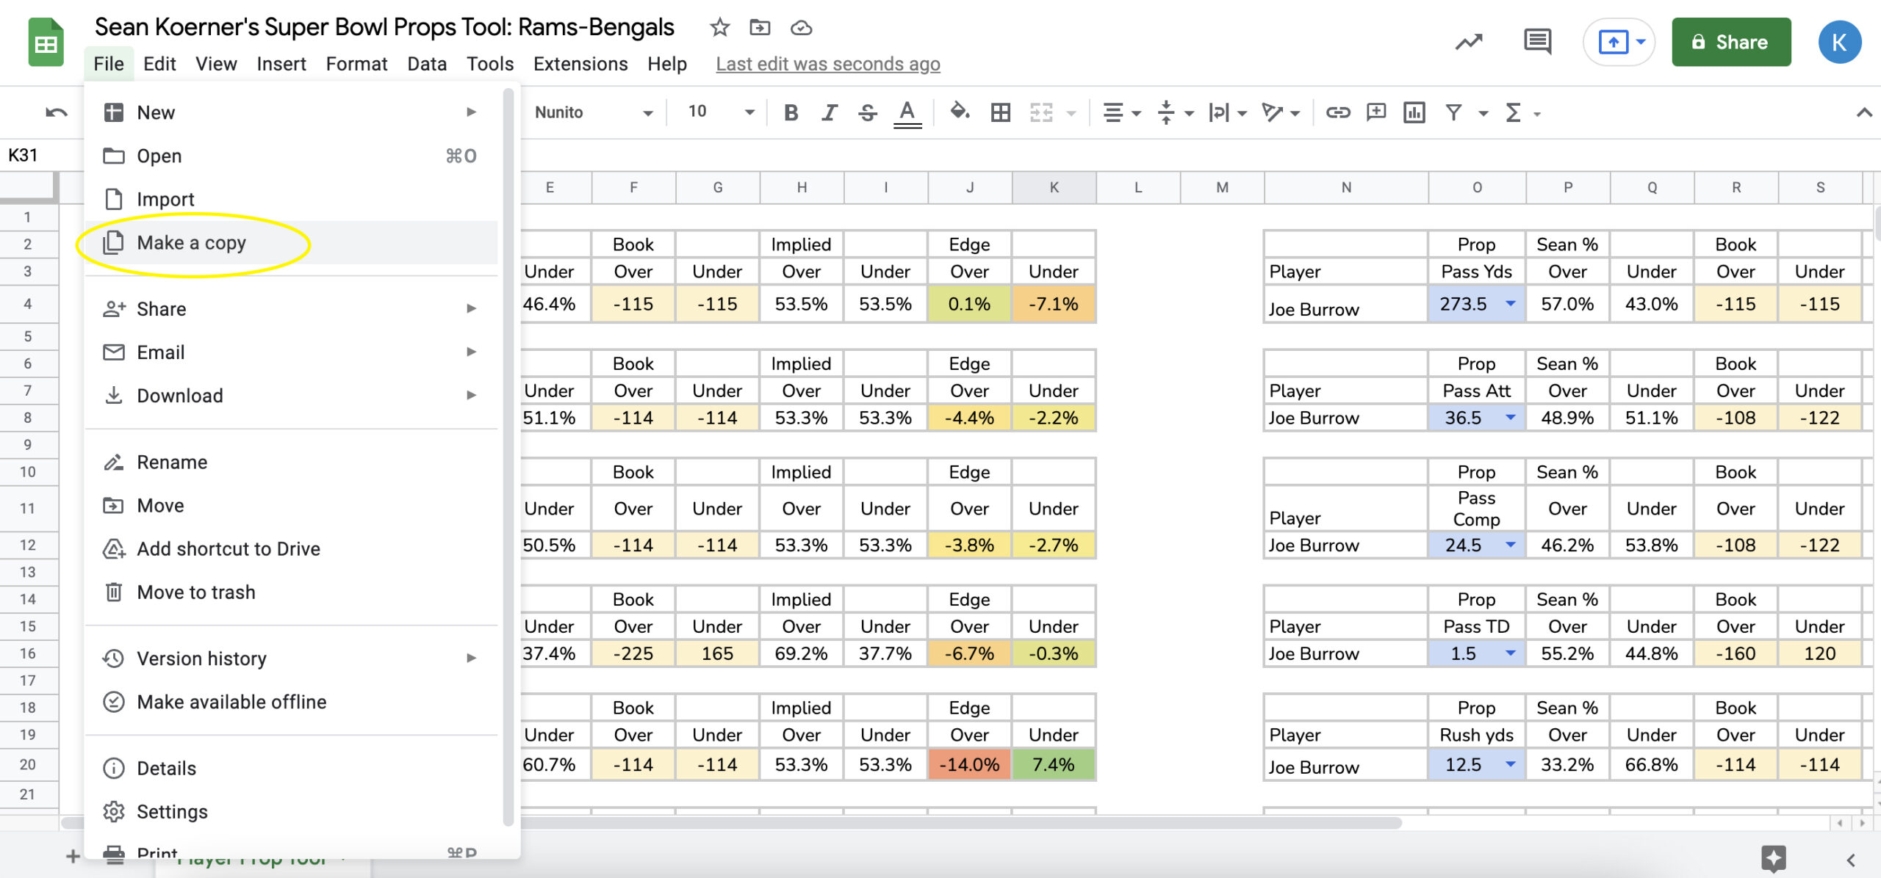Select Make a copy from File menu
This screenshot has height=878, width=1881.
click(191, 241)
